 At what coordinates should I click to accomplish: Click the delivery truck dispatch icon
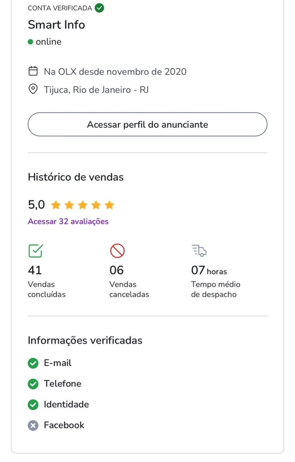pyautogui.click(x=199, y=250)
